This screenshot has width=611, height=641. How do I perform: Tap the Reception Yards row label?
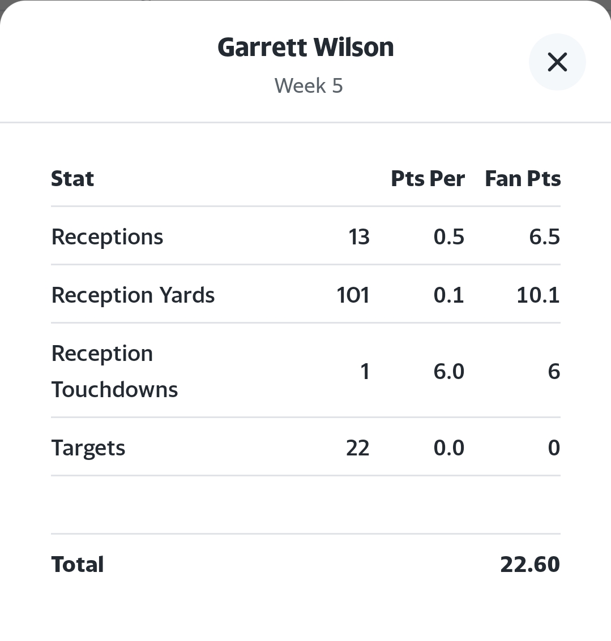click(x=133, y=295)
